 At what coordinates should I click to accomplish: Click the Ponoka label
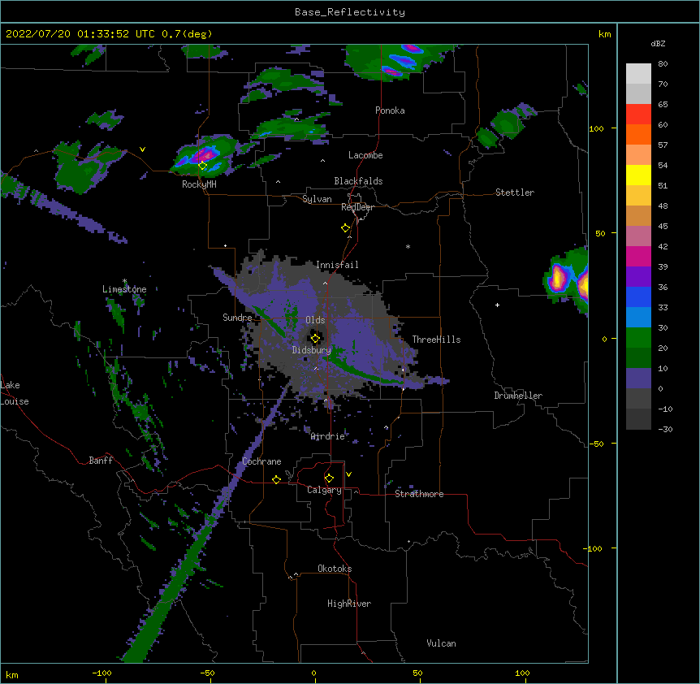coord(390,110)
